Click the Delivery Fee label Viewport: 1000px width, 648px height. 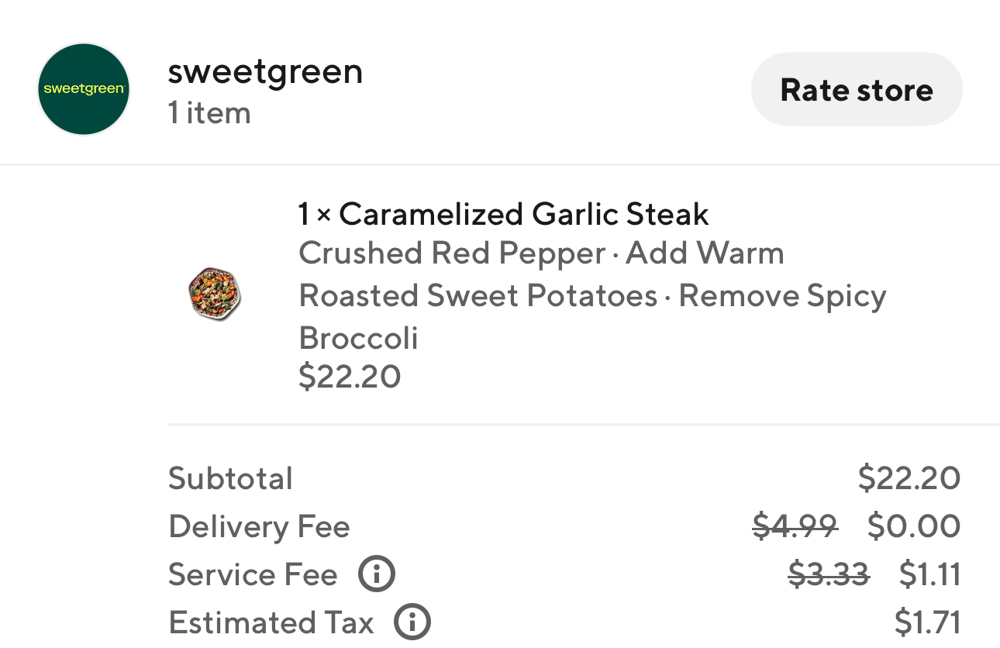coord(259,527)
